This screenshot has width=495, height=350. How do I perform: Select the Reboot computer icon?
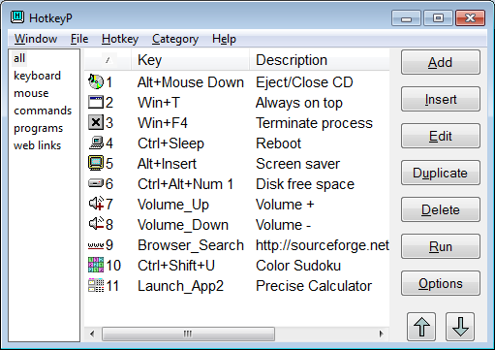coord(96,143)
